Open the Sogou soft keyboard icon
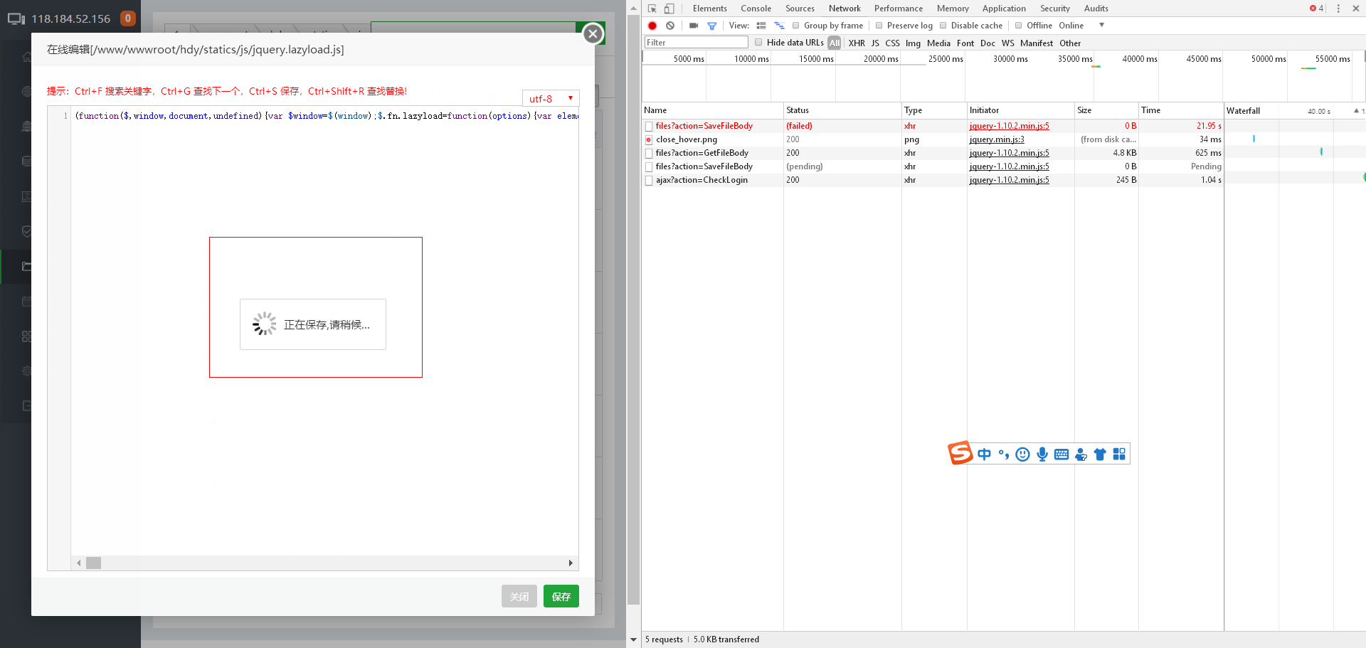The image size is (1366, 648). click(x=1061, y=455)
